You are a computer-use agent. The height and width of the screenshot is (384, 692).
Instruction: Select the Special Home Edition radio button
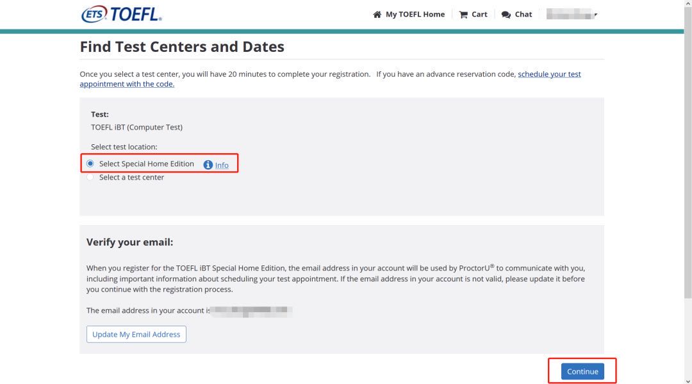click(90, 163)
